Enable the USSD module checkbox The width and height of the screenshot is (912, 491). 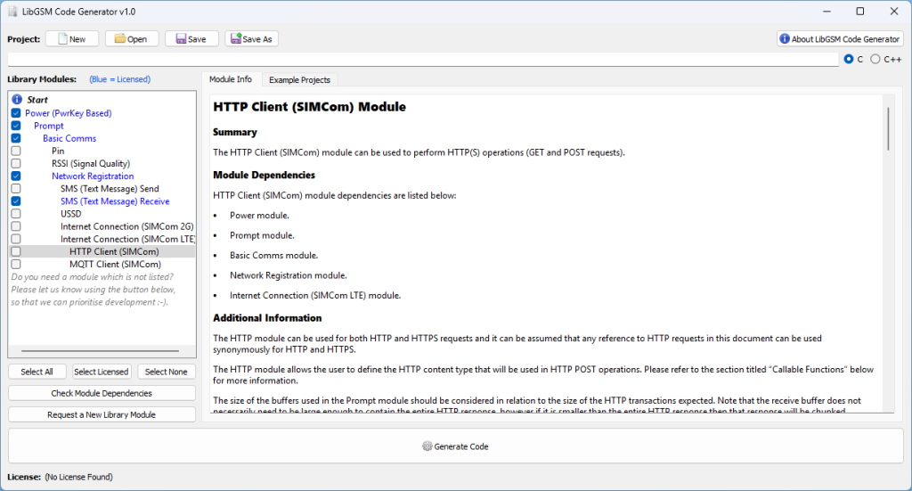coord(16,214)
